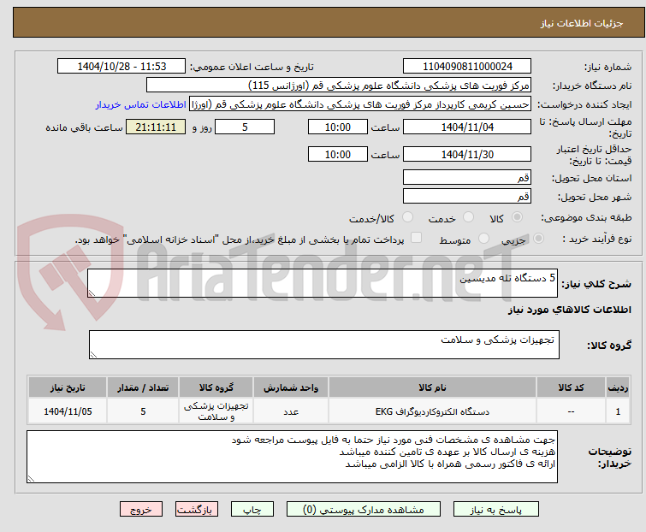This screenshot has width=646, height=532.
Task: Click the request creator field 'حسین کریمی'
Action: 360,104
